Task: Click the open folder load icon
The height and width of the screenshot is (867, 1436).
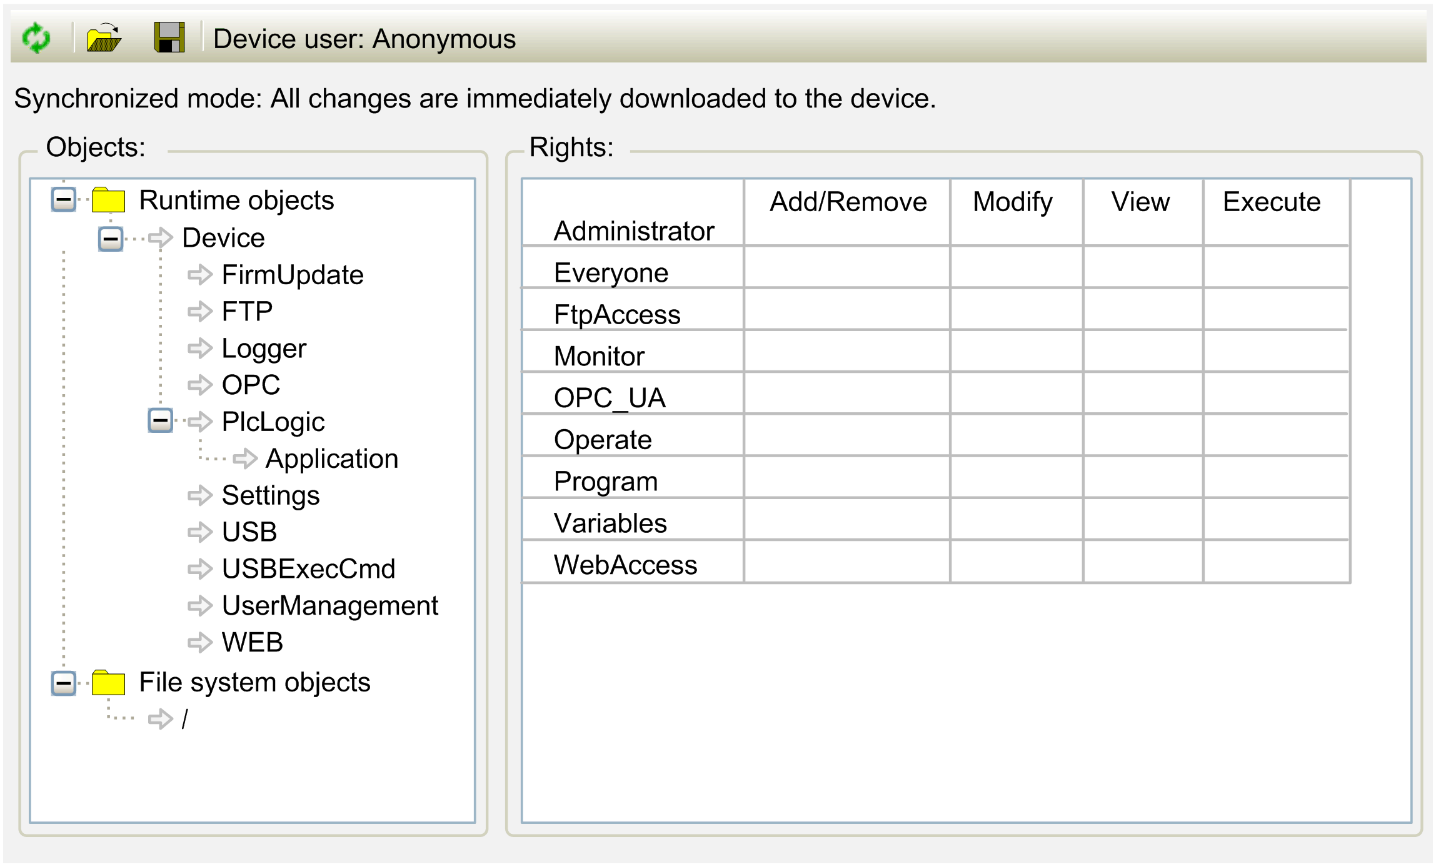Action: [x=104, y=38]
